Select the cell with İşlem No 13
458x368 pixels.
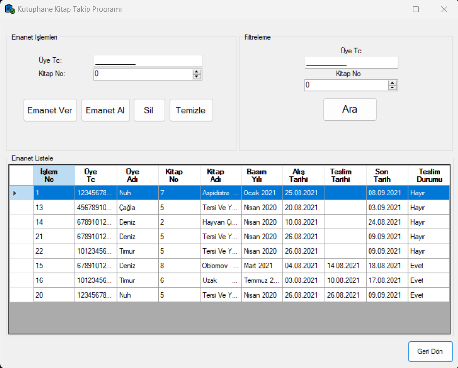click(54, 208)
